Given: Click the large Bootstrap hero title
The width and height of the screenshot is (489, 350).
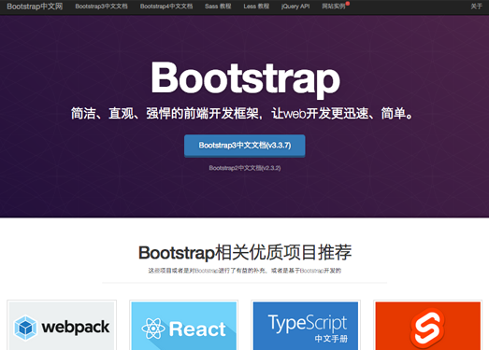Looking at the screenshot, I should [246, 79].
